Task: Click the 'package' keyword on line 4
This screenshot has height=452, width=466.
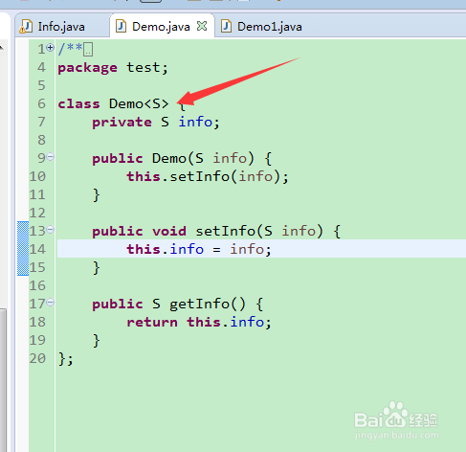Action: tap(87, 68)
